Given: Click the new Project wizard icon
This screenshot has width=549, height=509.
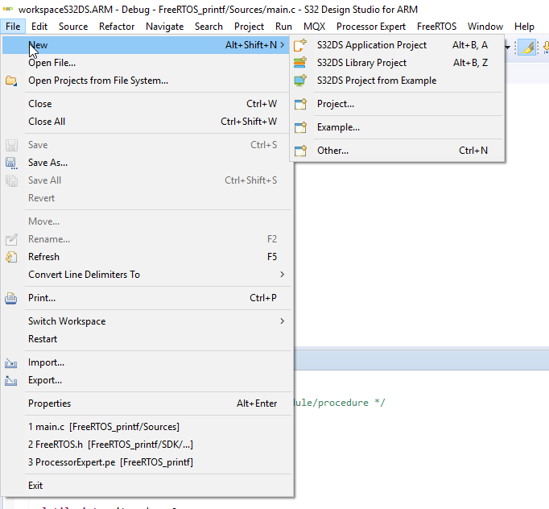Looking at the screenshot, I should (x=300, y=104).
